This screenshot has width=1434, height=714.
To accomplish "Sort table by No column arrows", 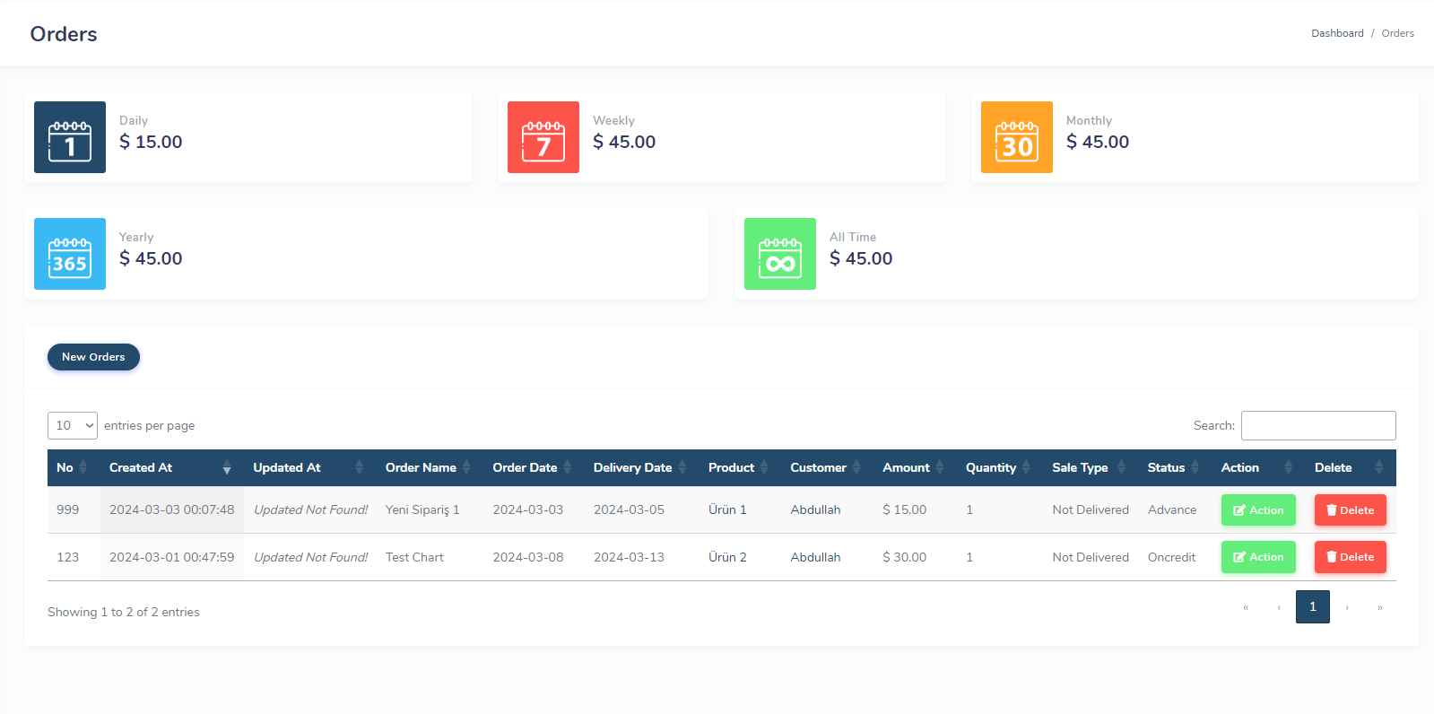I will point(83,467).
